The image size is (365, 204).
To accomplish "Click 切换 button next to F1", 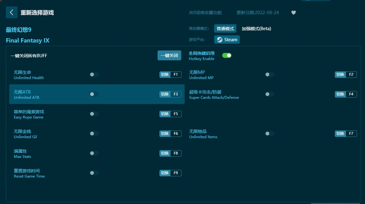I will click(165, 74).
